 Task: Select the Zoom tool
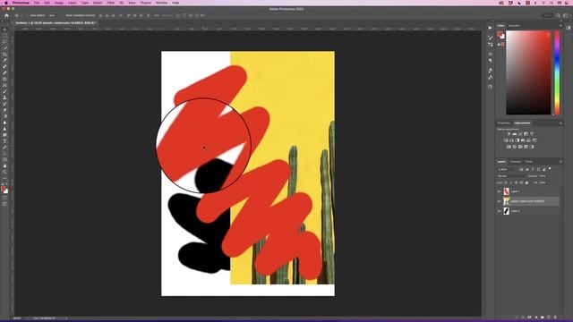pos(4,172)
